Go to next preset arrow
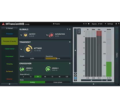Image resolution: width=120 pixels, height=108 pixels. tap(86, 24)
